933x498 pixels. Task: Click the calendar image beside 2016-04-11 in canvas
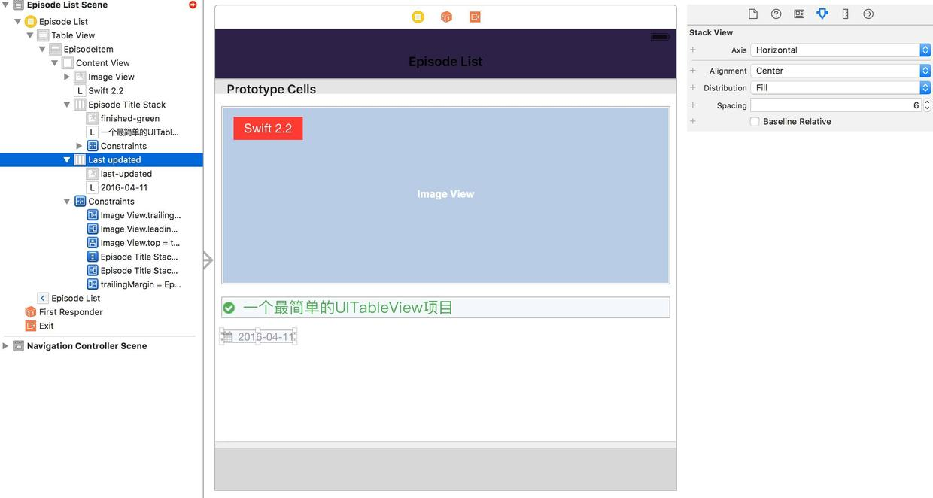(227, 336)
